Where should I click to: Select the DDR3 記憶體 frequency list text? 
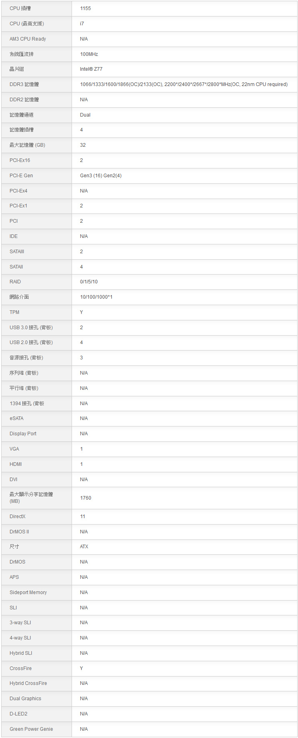coord(184,84)
